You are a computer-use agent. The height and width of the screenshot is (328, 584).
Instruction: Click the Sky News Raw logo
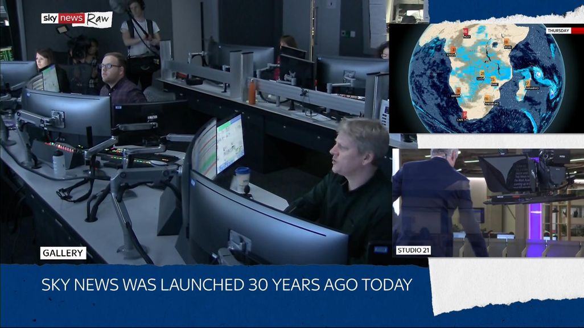(x=76, y=19)
